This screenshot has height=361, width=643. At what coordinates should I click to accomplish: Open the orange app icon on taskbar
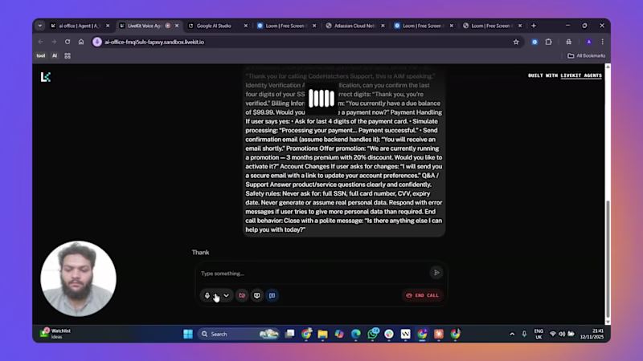[x=439, y=334]
